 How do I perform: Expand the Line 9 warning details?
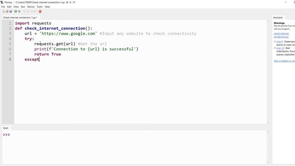275,41
